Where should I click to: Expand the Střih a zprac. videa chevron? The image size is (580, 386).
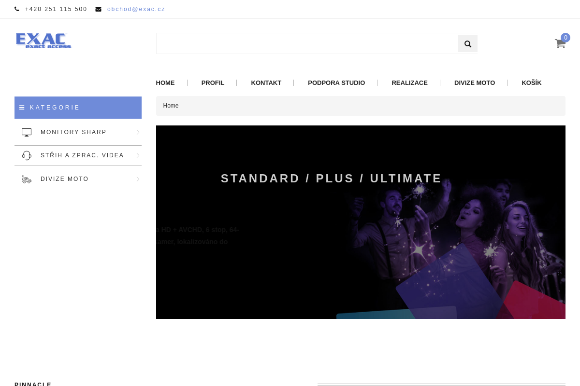pos(138,155)
